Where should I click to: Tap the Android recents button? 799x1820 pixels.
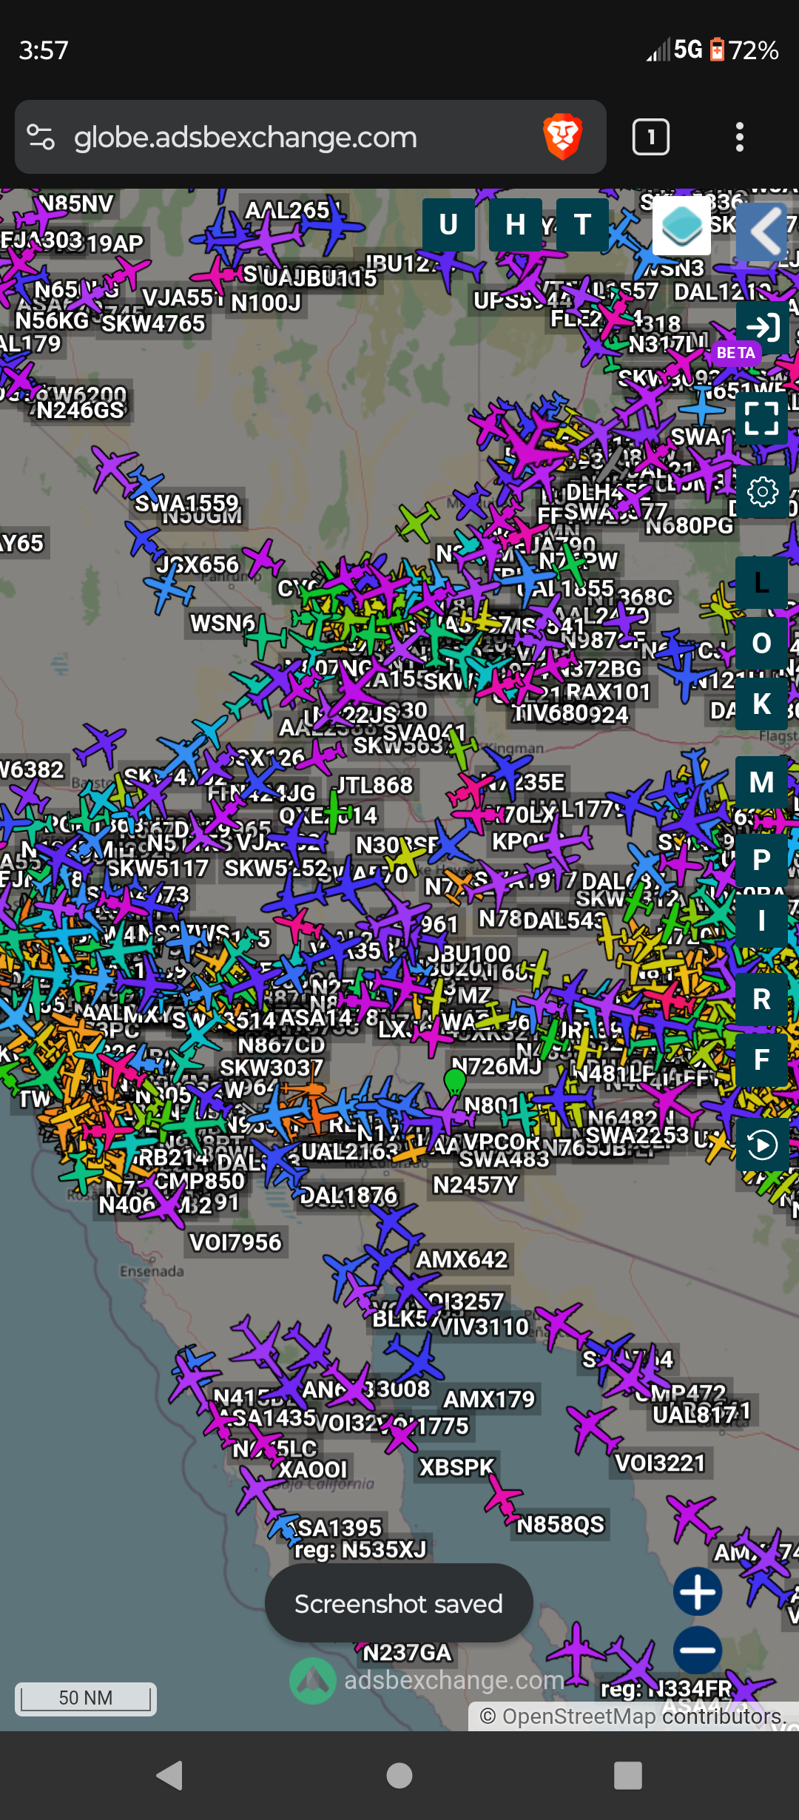tap(628, 1775)
